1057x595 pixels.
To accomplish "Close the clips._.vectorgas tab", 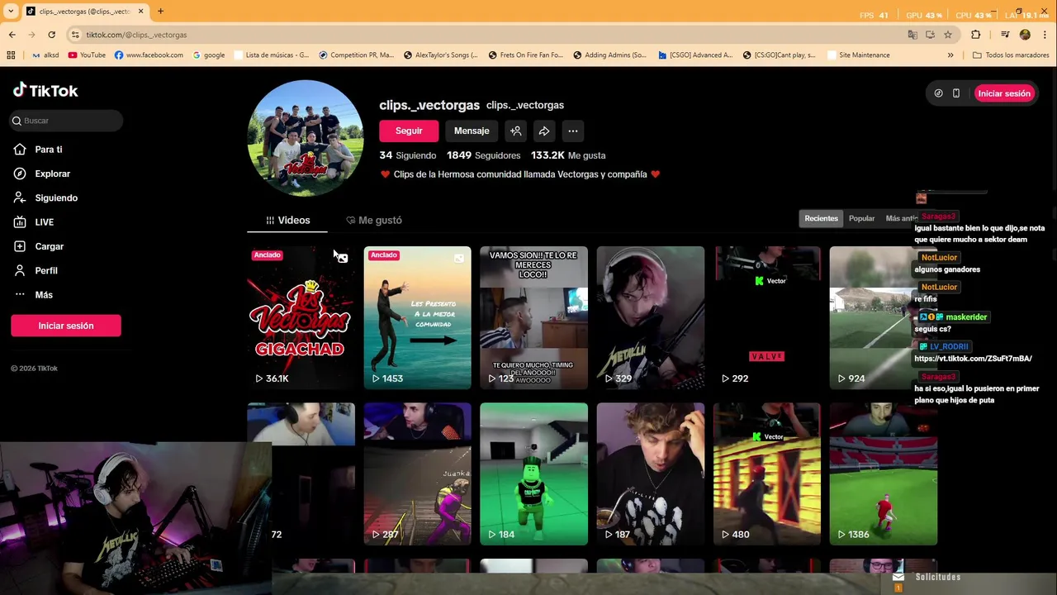I will (141, 12).
